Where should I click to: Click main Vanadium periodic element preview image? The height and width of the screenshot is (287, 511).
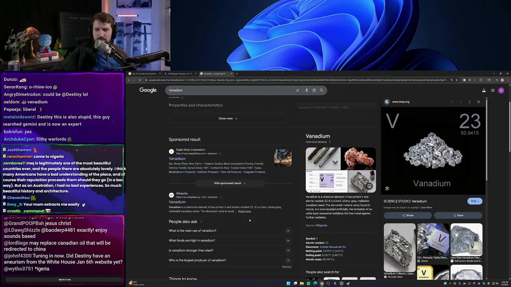(x=433, y=151)
